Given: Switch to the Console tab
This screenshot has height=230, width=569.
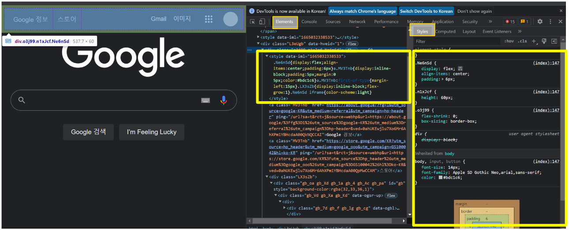Looking at the screenshot, I should [309, 22].
